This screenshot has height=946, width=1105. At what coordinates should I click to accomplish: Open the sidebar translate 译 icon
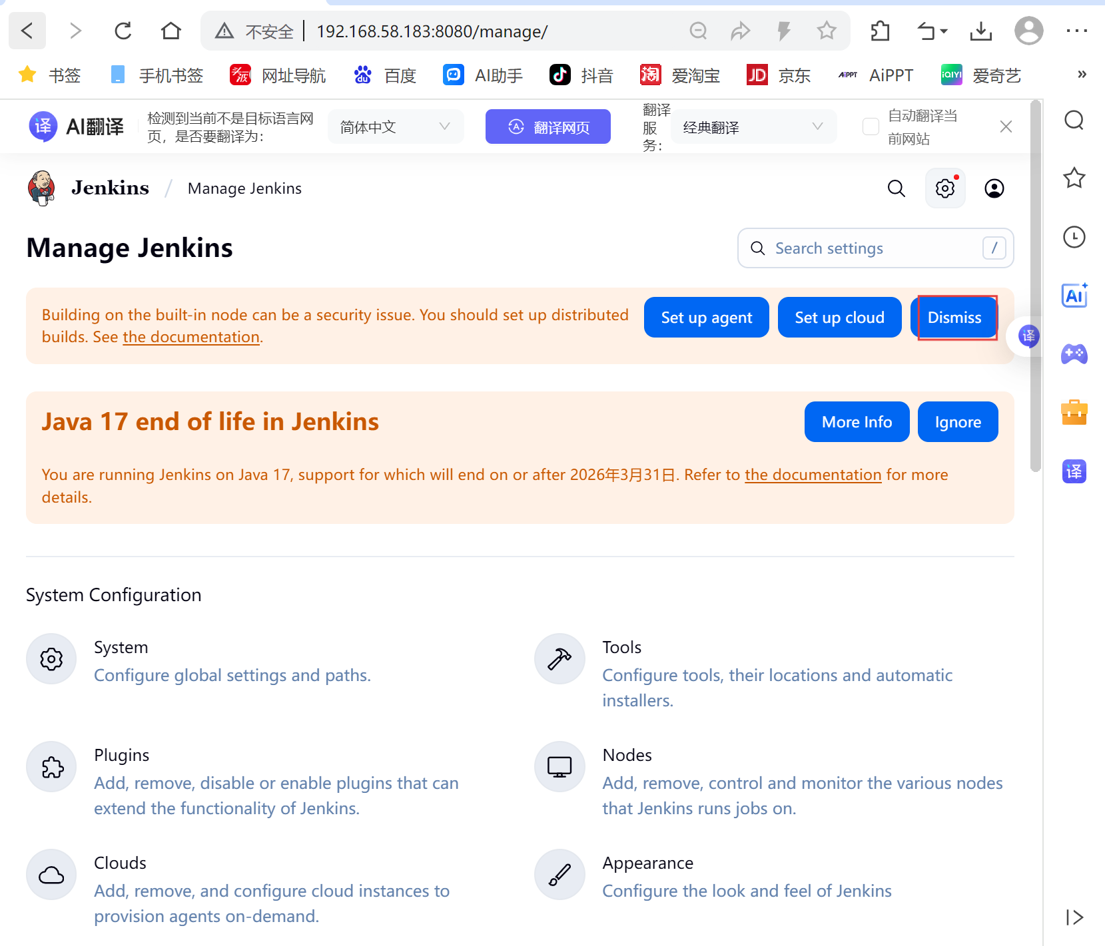point(1074,471)
